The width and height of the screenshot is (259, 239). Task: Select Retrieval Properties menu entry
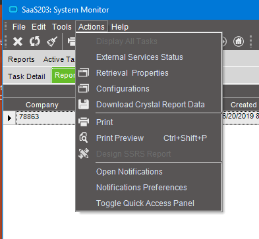149,73
